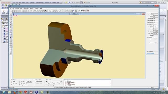
Task: Select Recycle Bin in SolidWorks CAMWorks tree
Action: [6, 43]
